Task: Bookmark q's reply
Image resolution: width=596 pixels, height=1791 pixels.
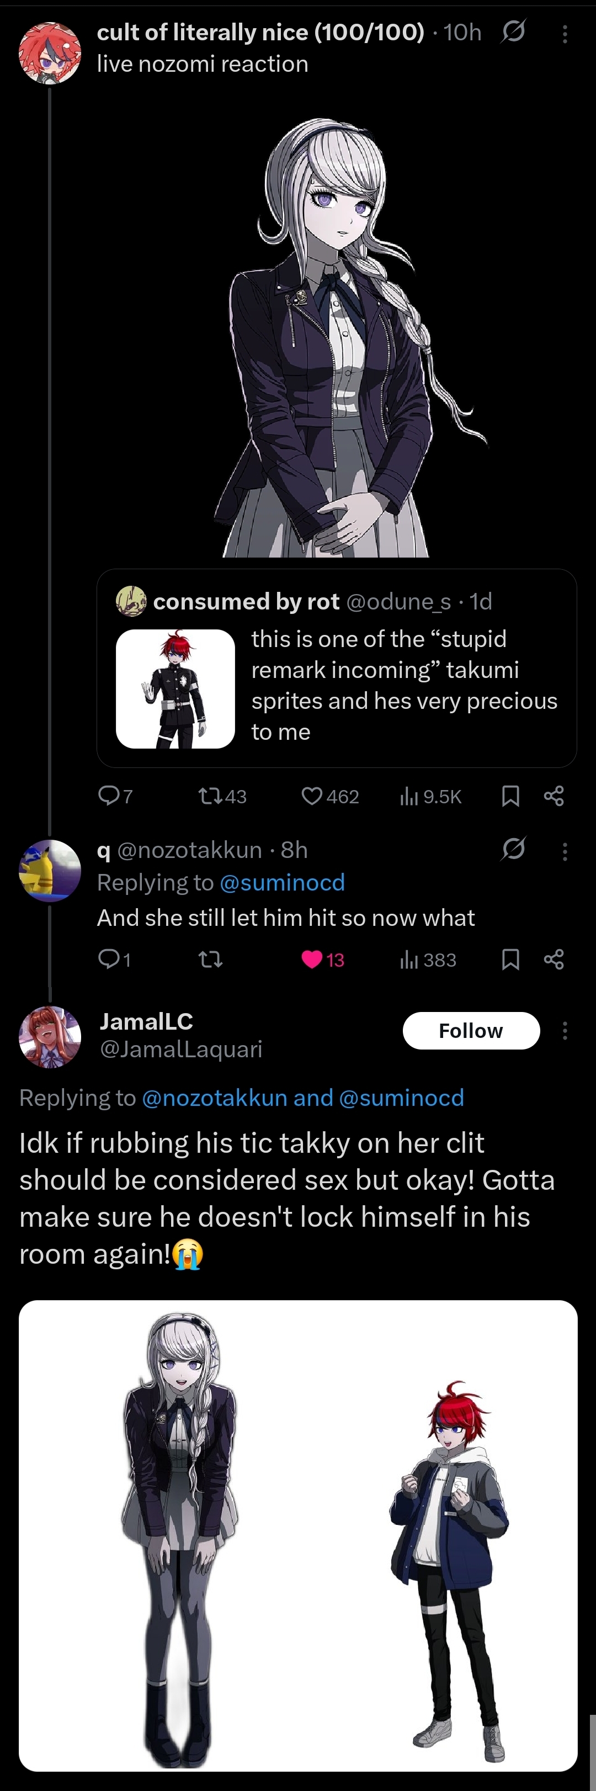Action: 510,960
